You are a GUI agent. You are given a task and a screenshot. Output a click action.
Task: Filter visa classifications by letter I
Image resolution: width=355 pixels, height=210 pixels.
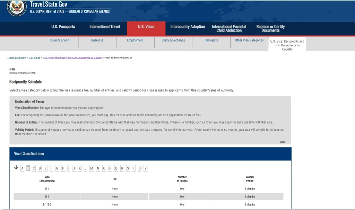tap(69, 168)
